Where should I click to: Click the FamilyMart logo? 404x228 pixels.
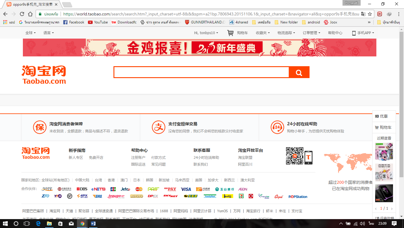(x=210, y=196)
